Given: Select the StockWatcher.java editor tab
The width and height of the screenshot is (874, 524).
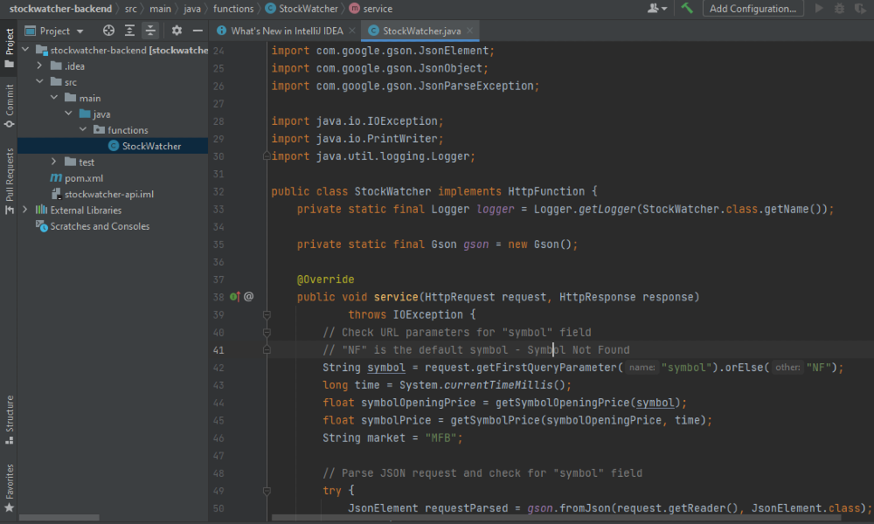Looking at the screenshot, I should click(419, 31).
